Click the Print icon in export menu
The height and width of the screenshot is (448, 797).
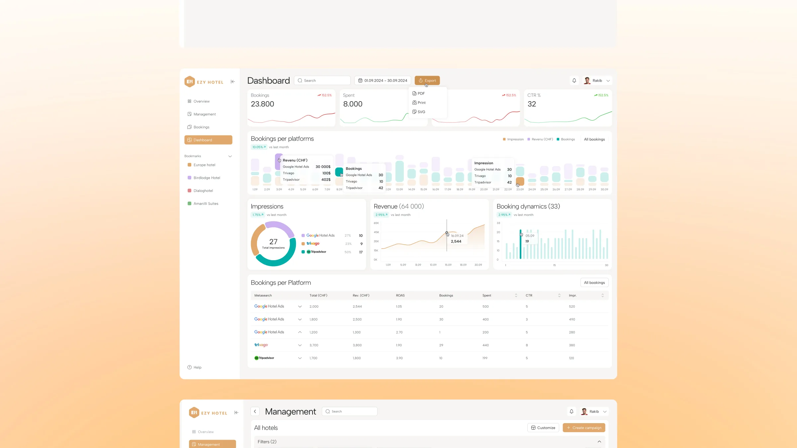[414, 103]
